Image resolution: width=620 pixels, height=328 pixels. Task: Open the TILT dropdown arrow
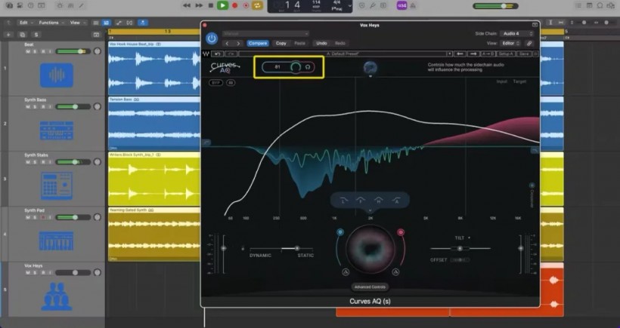click(x=470, y=238)
